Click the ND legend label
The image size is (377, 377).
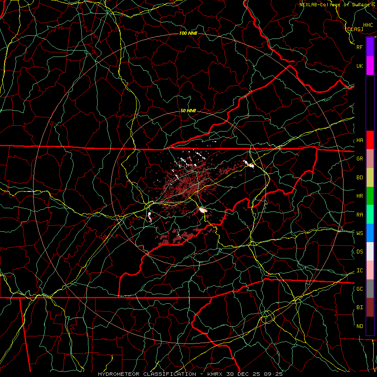[x=360, y=326]
